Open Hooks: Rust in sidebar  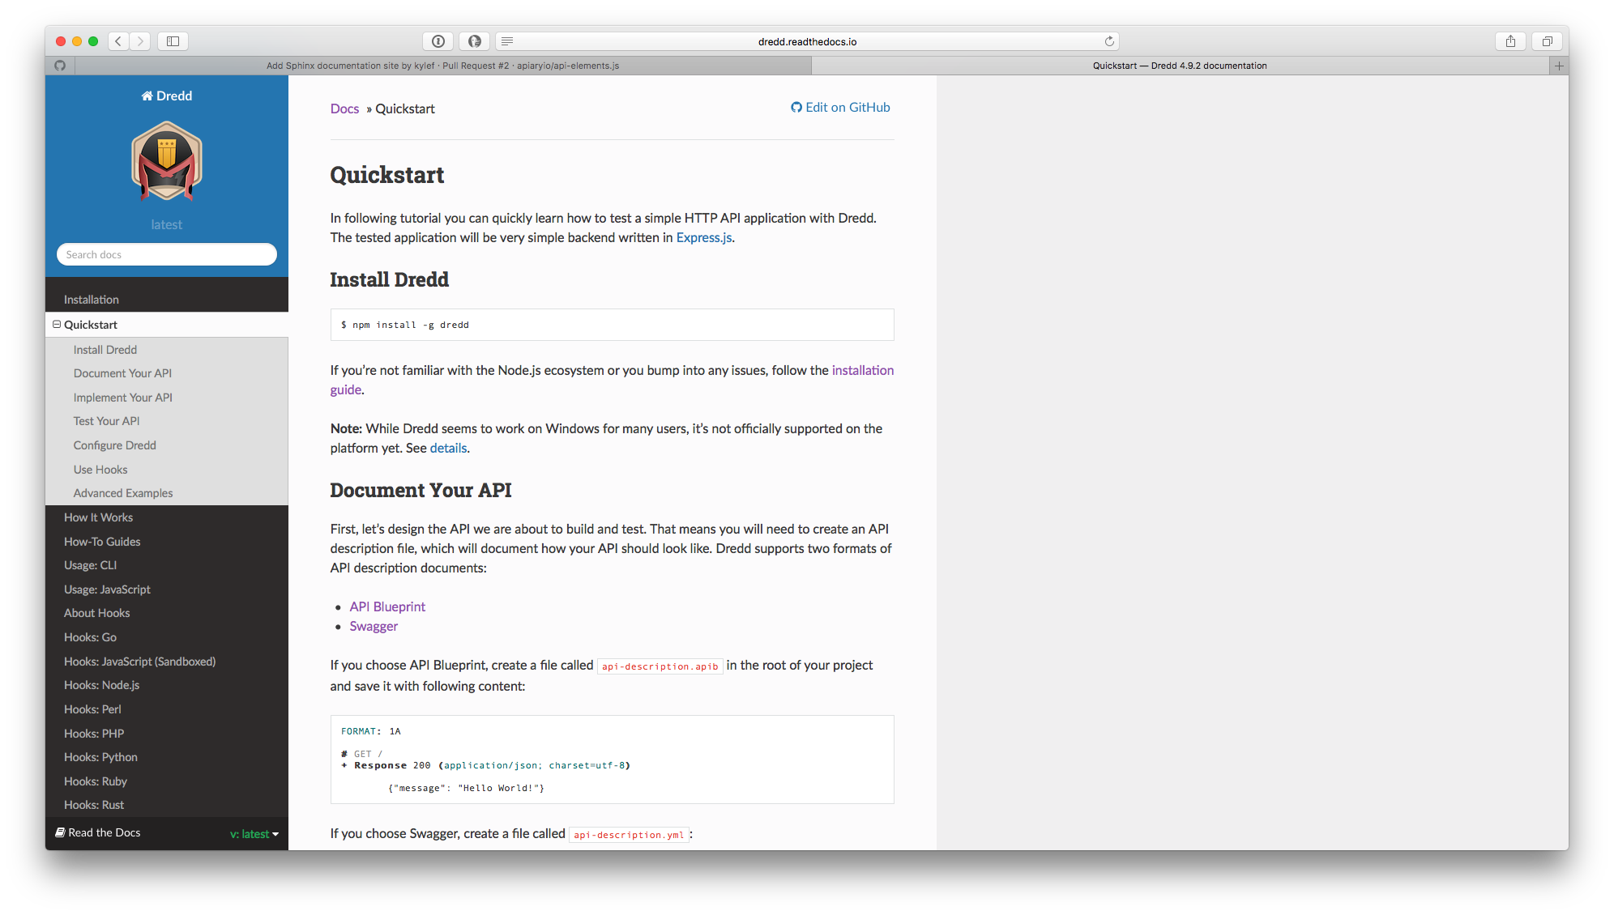click(x=94, y=805)
